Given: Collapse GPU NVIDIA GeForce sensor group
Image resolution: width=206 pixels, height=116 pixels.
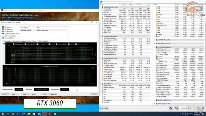Looking at the screenshot, I should 154,47.
